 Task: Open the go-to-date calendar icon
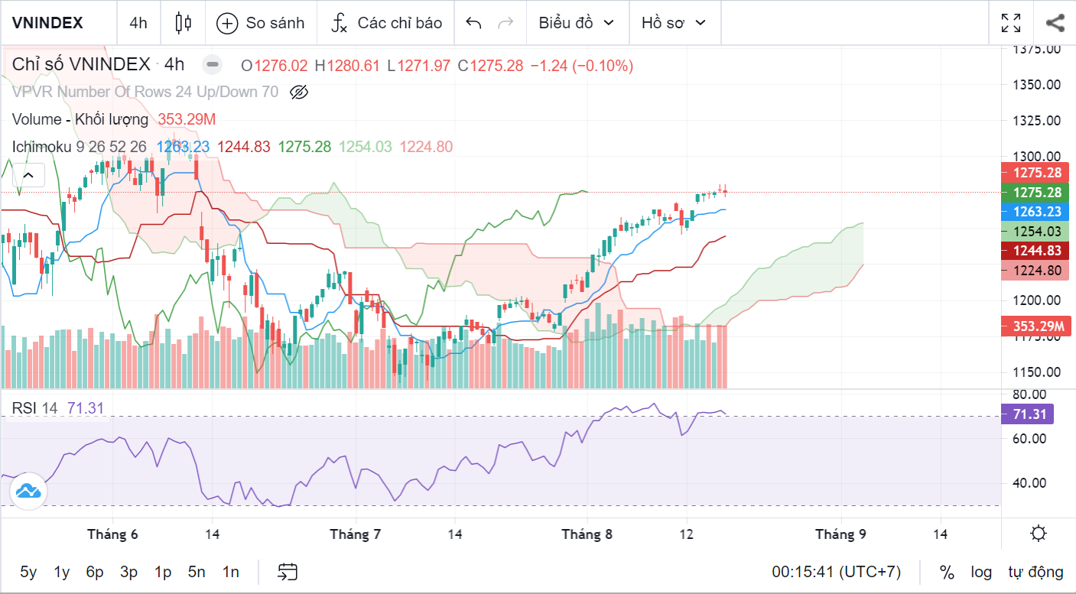(288, 571)
